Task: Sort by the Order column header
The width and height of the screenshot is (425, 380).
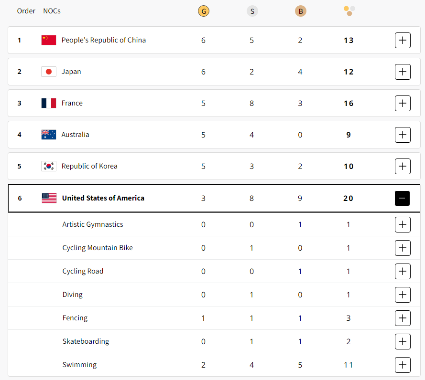Action: [26, 11]
